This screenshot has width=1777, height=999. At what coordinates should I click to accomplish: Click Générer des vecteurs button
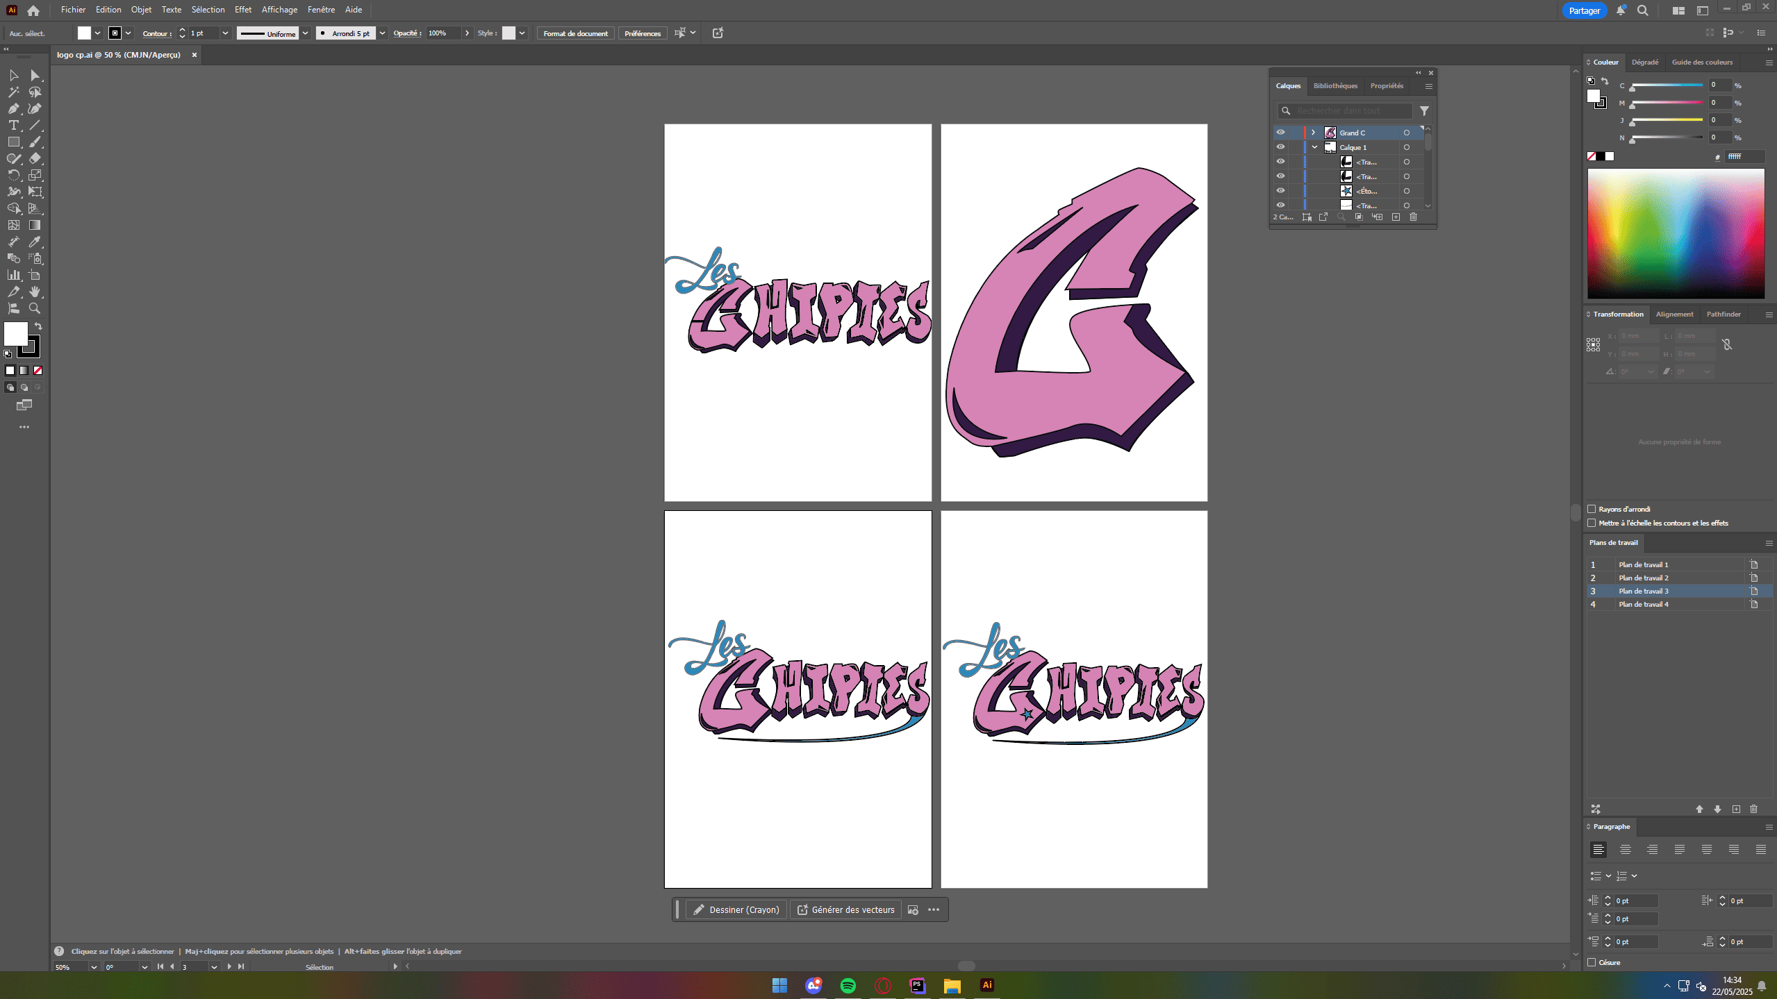pos(845,909)
